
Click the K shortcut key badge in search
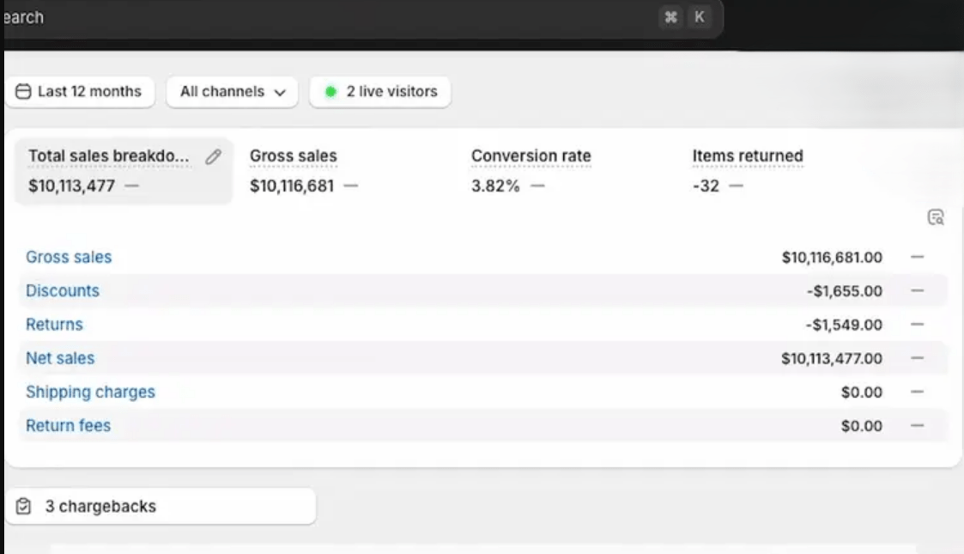700,17
